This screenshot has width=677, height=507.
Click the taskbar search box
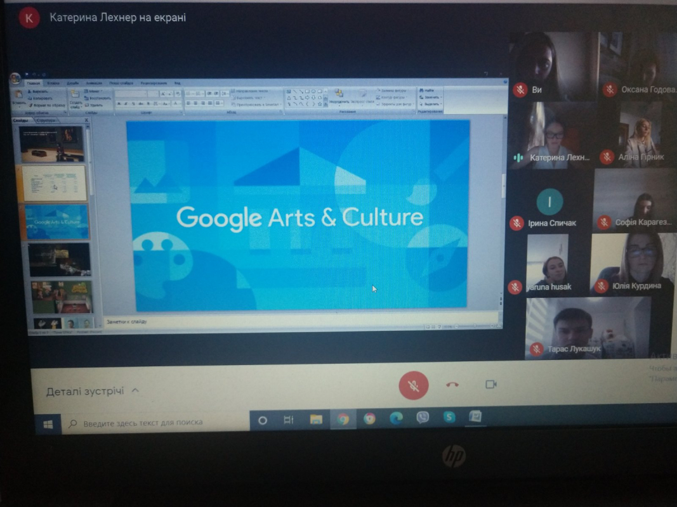pos(155,423)
